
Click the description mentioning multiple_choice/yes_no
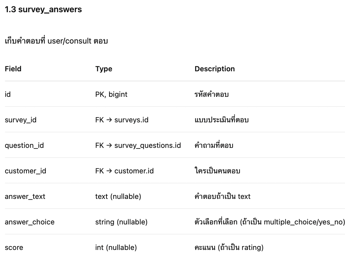point(270,222)
